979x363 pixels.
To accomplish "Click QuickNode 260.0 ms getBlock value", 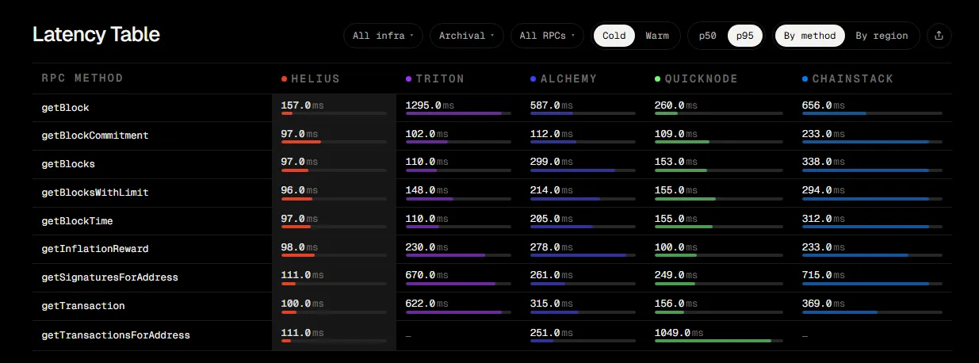I will 675,105.
